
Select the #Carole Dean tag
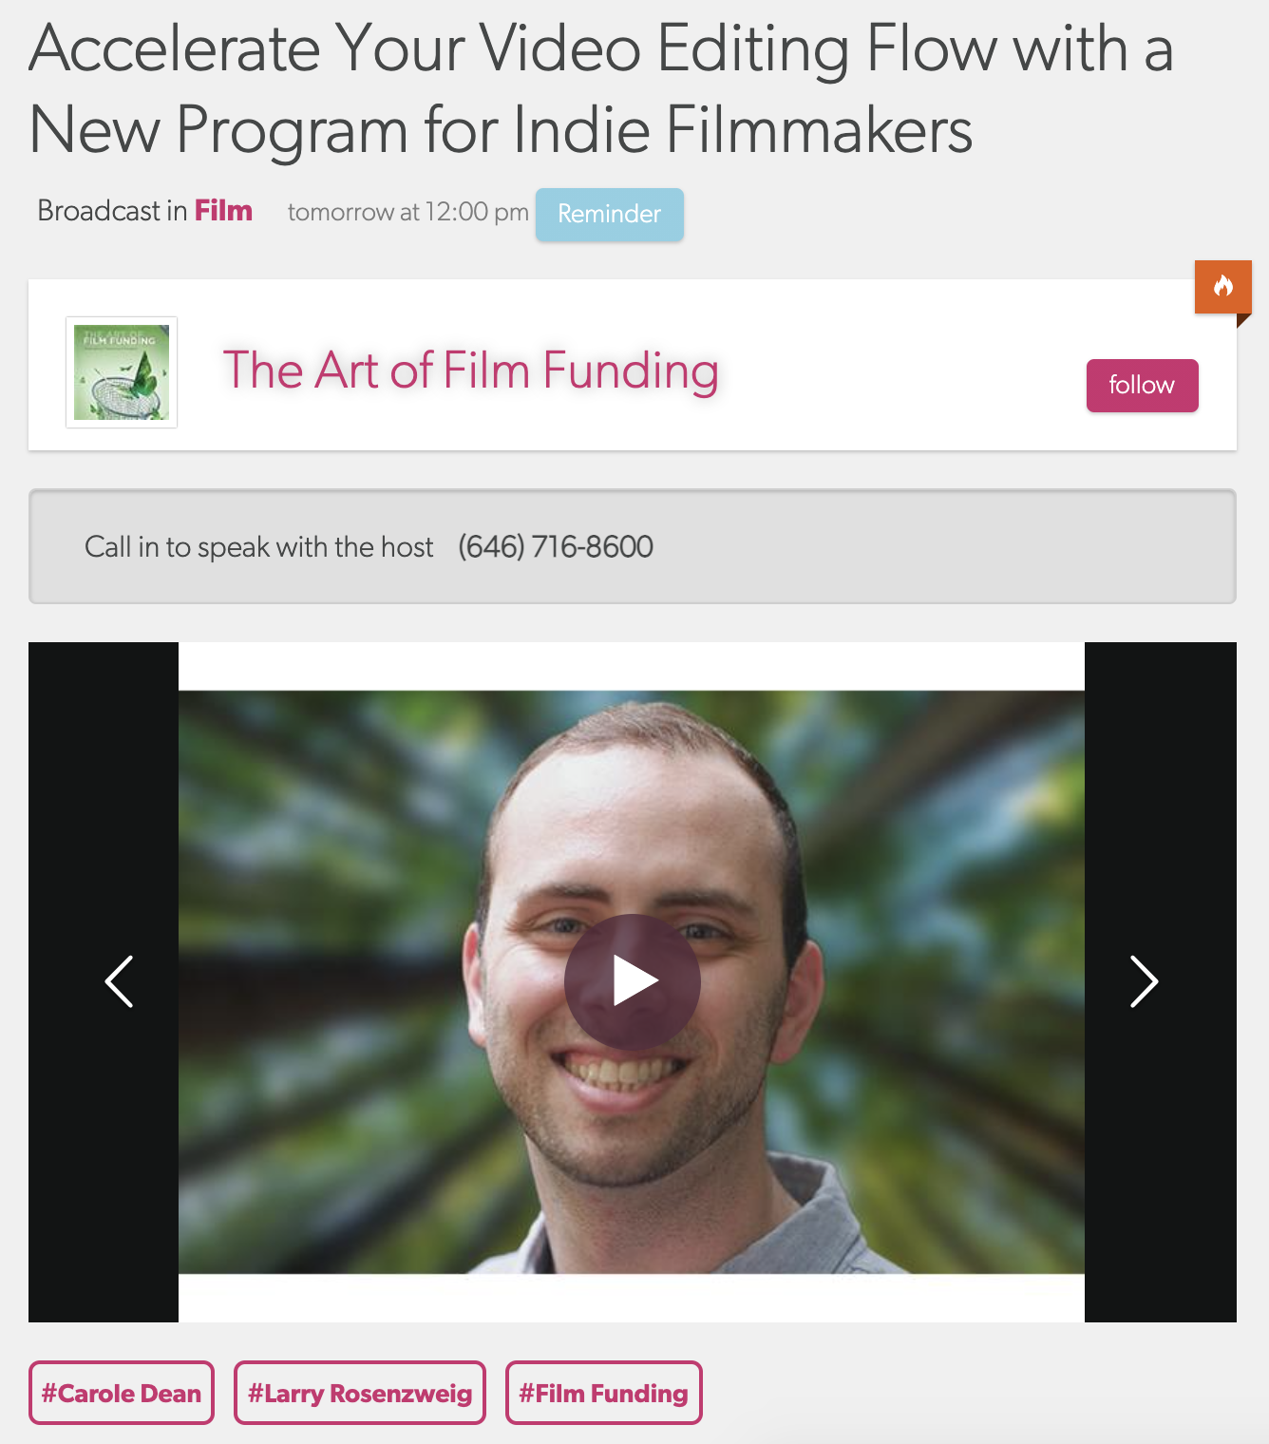coord(122,1393)
